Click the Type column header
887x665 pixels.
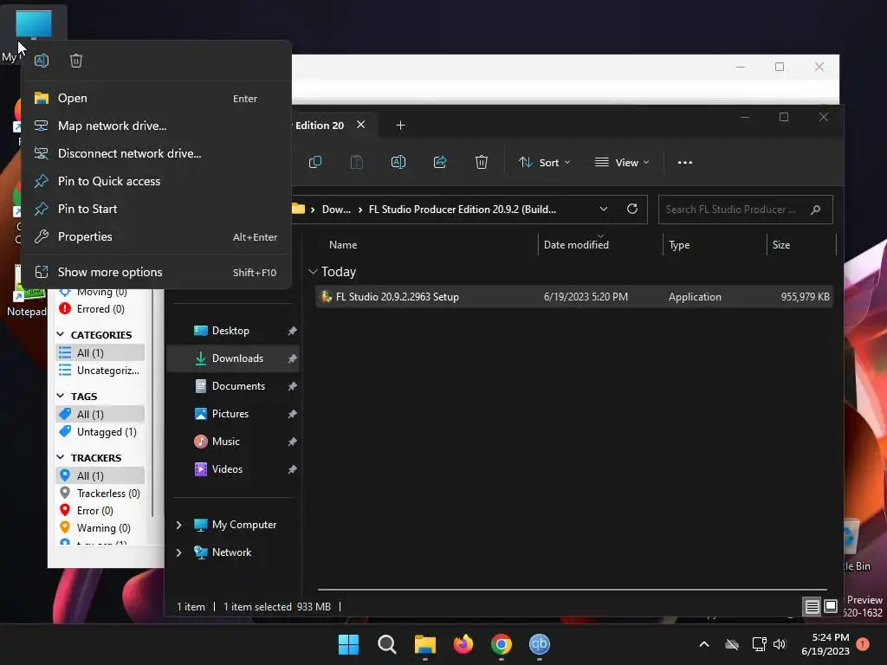(x=679, y=245)
